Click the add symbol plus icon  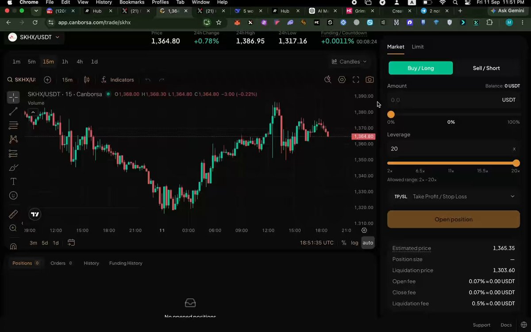tap(47, 80)
